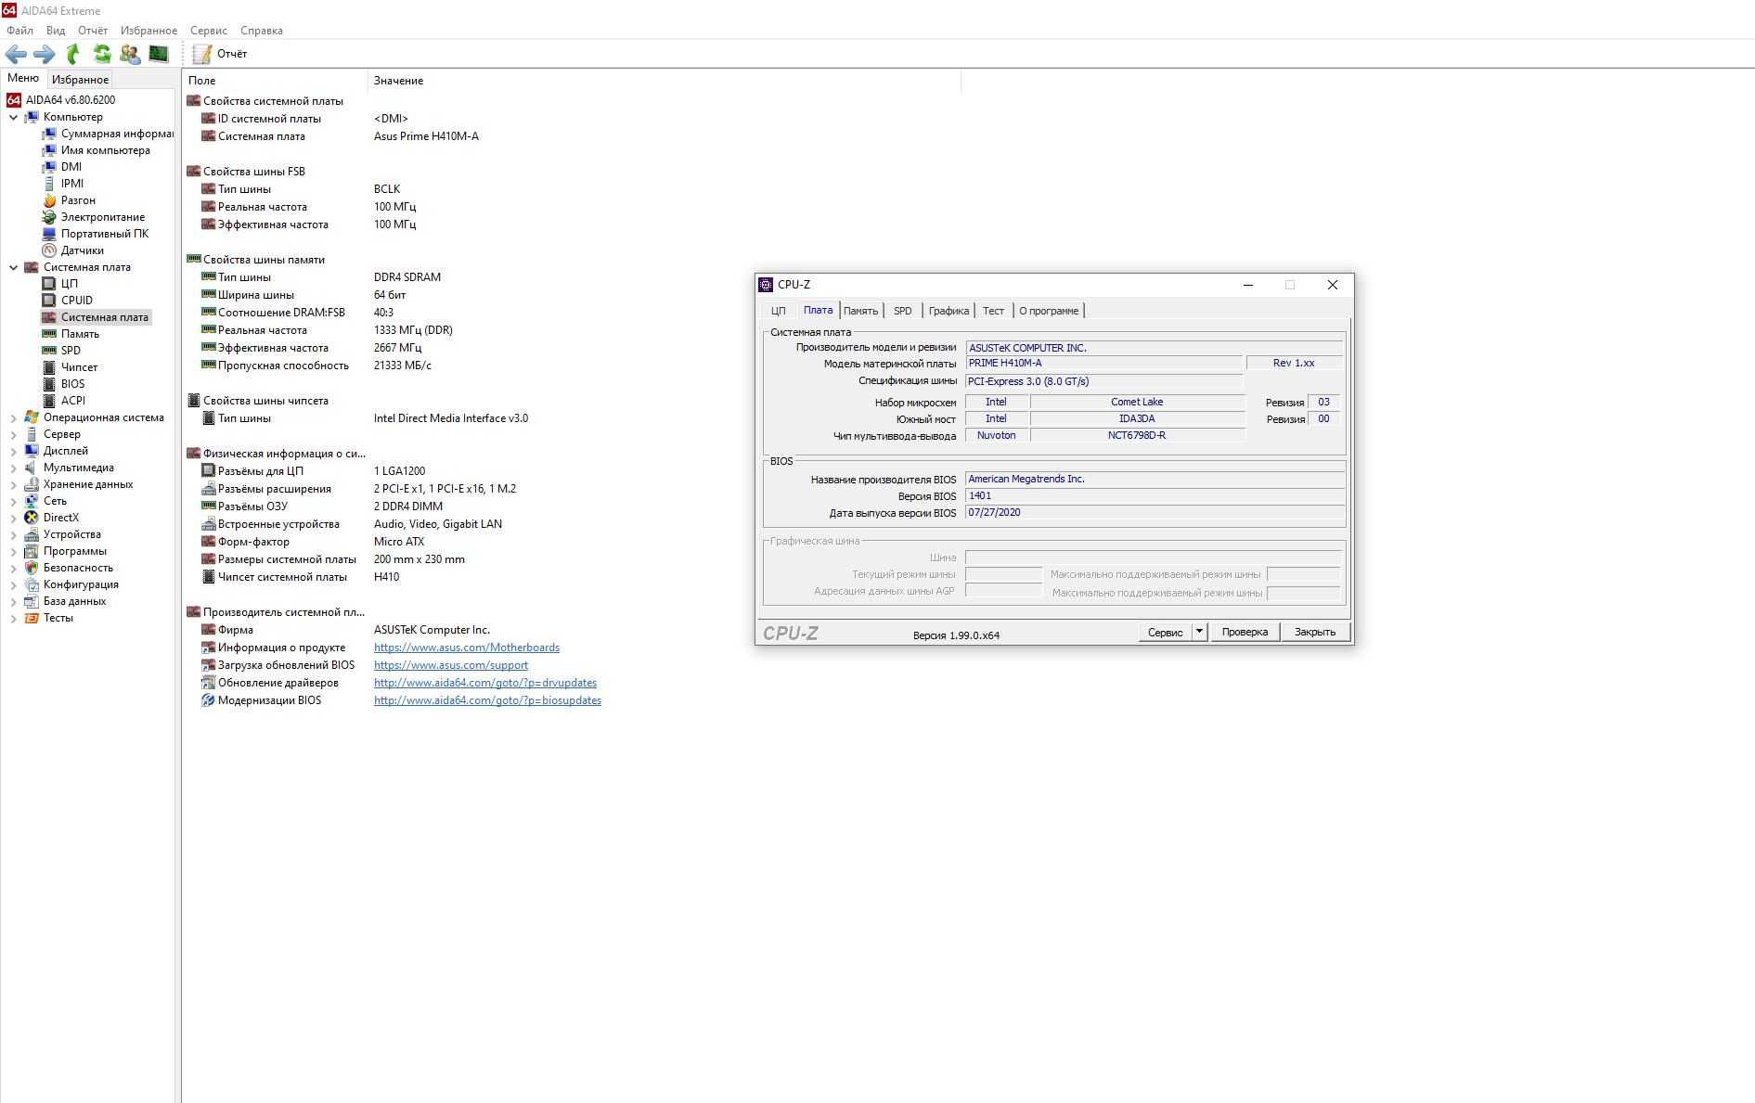Viewport: 1755px width, 1103px height.
Task: Collapse the Компьютер tree node
Action: coord(13,117)
